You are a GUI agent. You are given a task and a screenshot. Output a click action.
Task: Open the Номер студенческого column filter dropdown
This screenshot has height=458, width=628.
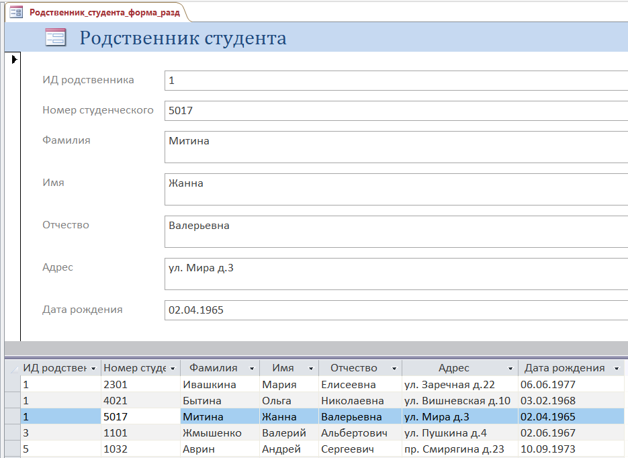click(173, 368)
